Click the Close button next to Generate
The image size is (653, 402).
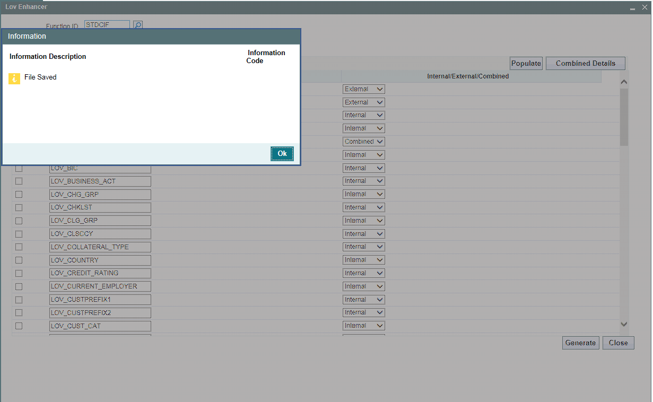click(618, 343)
